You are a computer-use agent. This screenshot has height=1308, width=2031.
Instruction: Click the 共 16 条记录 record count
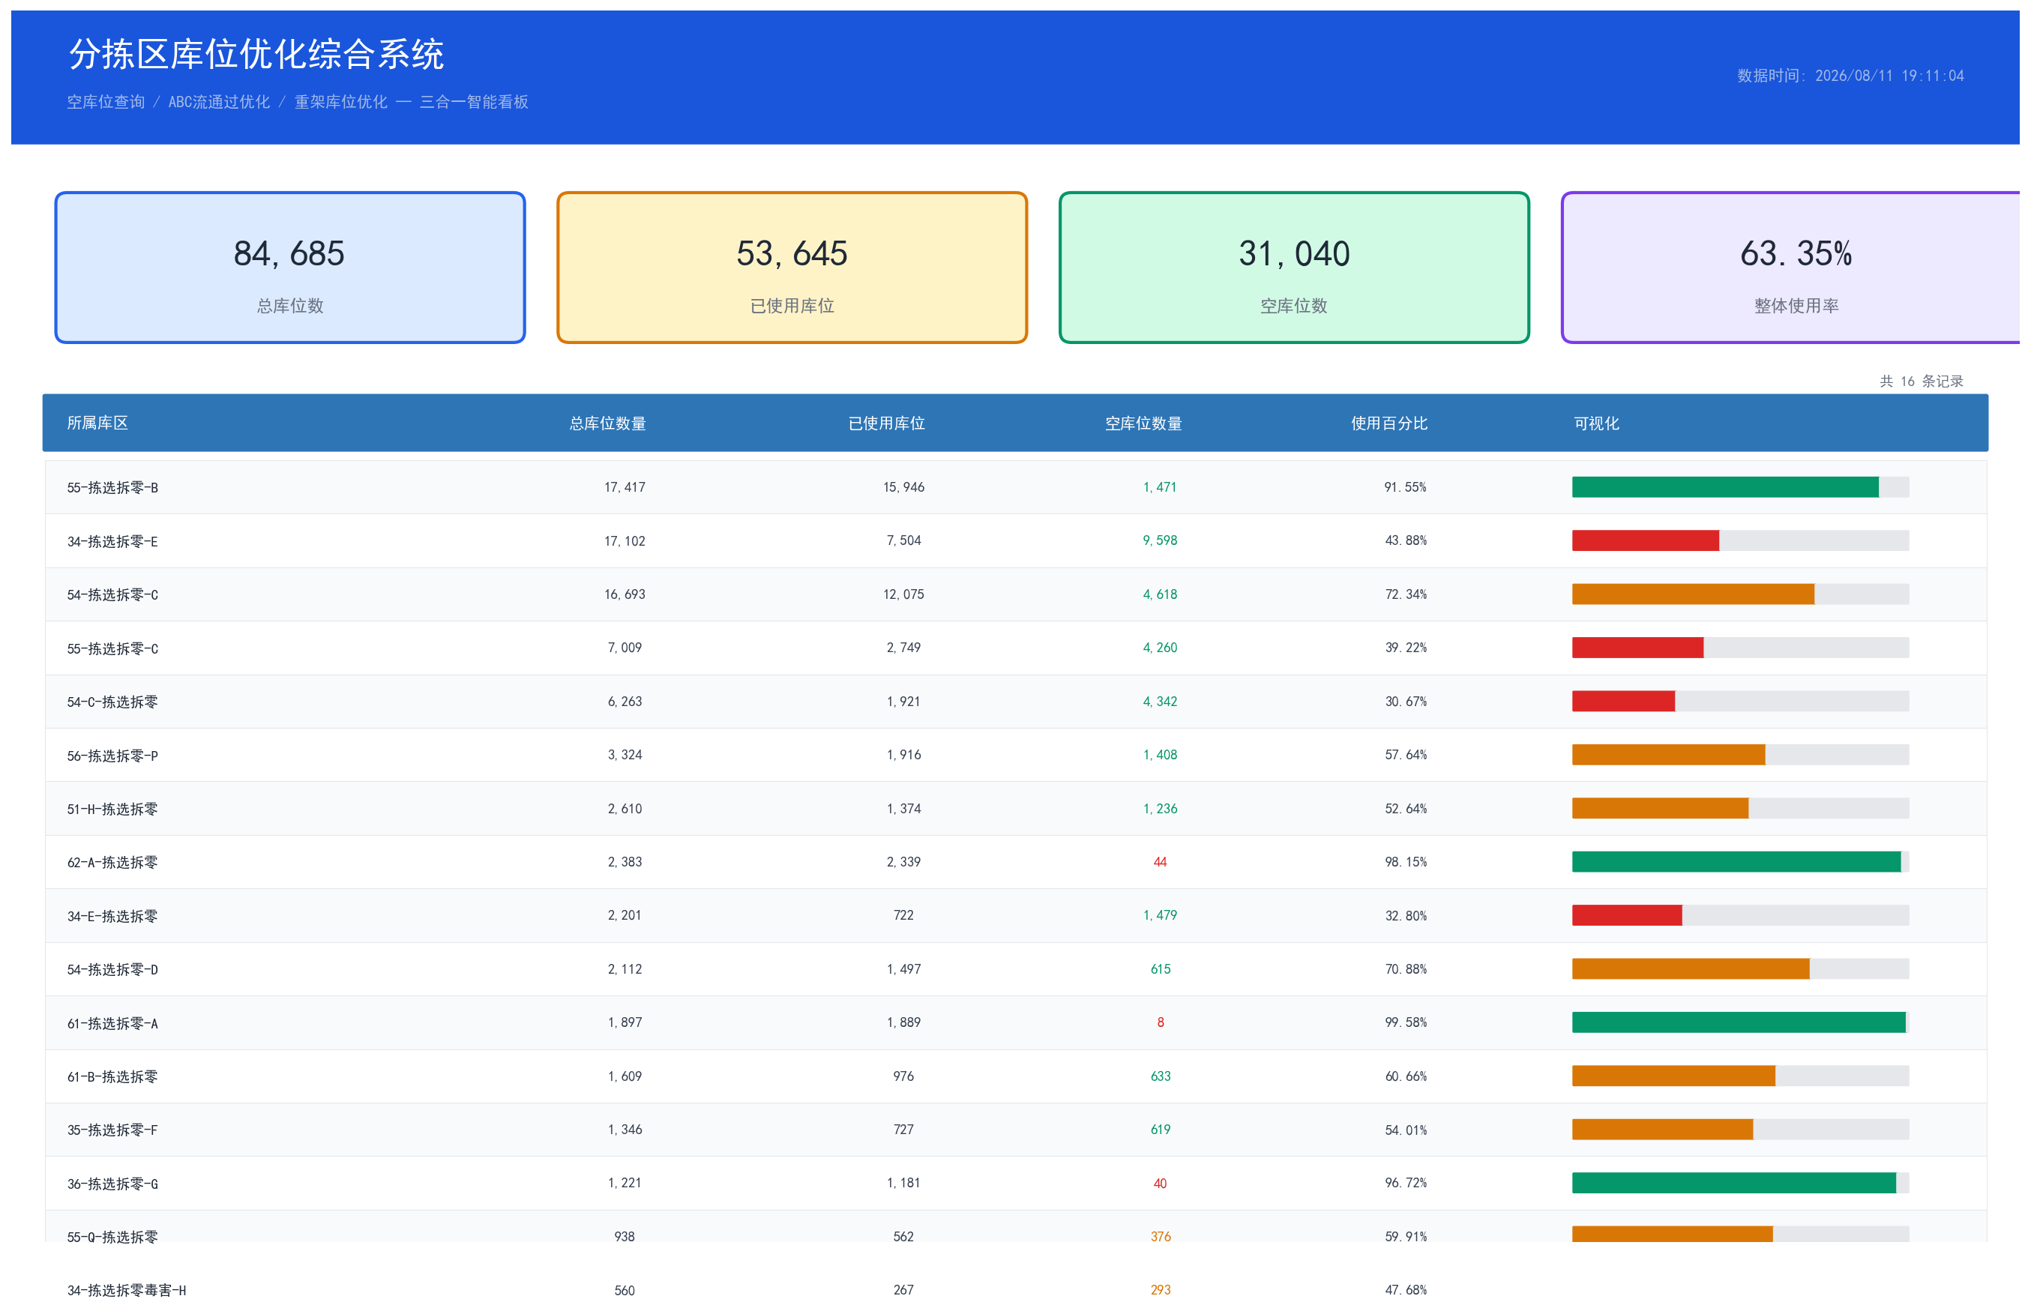(x=1922, y=382)
